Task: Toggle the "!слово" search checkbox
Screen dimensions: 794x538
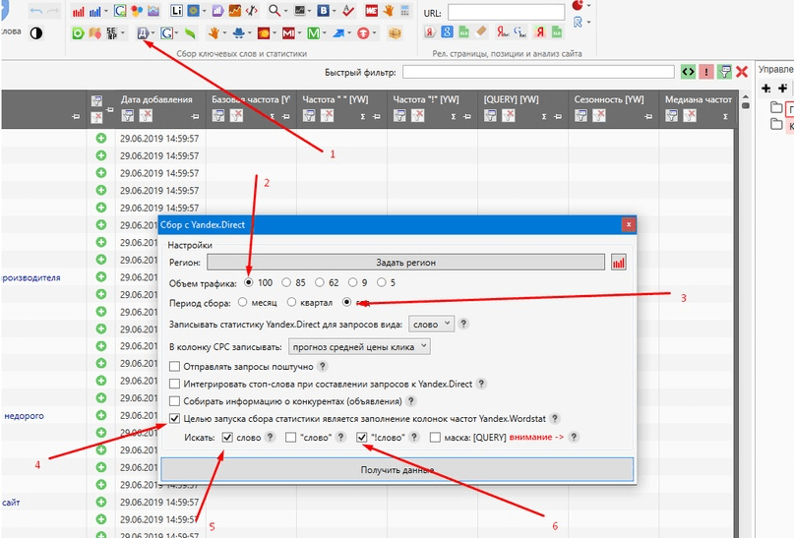Action: tap(361, 437)
